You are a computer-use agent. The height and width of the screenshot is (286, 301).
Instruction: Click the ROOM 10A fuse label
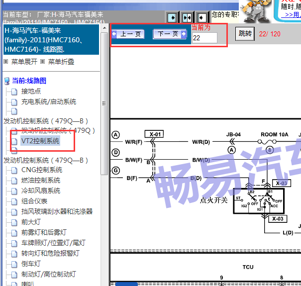pyautogui.click(x=275, y=134)
